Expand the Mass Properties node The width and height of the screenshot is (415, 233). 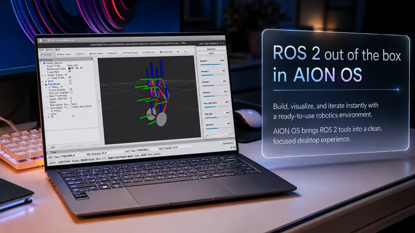coord(47,96)
